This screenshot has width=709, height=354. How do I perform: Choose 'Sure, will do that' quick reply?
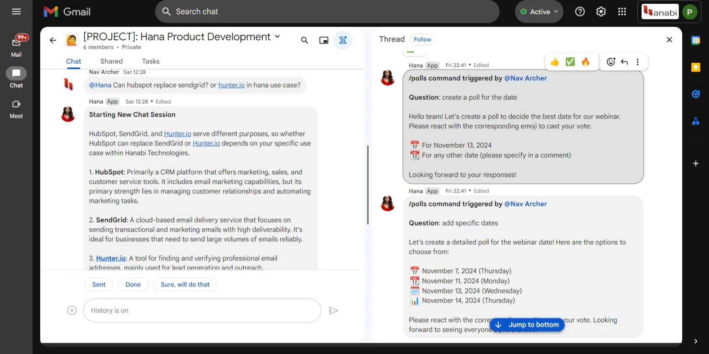pyautogui.click(x=185, y=284)
